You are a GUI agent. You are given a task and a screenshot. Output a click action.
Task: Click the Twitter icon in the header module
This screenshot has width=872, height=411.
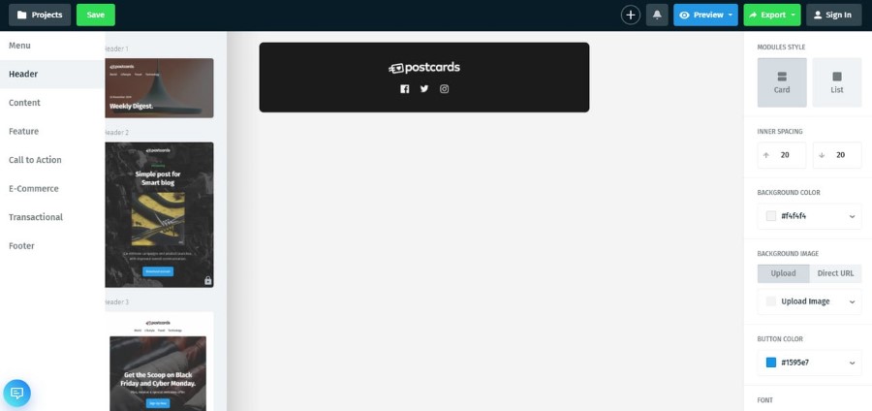424,88
